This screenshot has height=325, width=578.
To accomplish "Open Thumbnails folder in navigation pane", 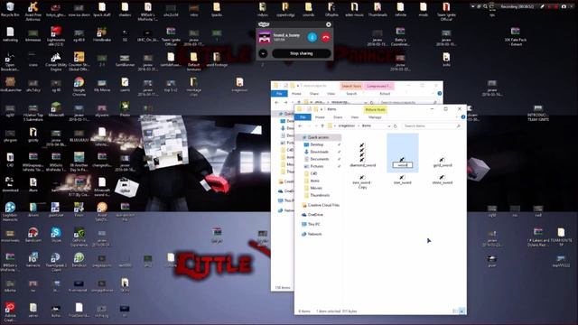I will [x=320, y=195].
